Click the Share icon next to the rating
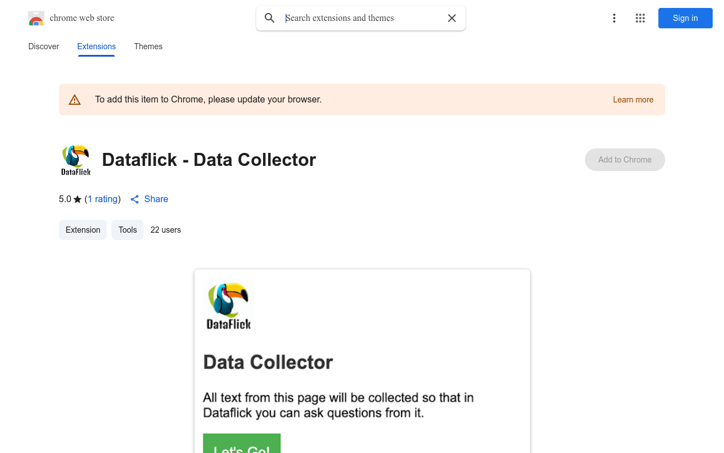Screen dimensions: 724x453 click(135, 199)
